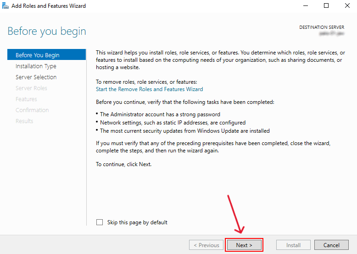Close the Add Roles and Features Wizard

[x=347, y=5]
